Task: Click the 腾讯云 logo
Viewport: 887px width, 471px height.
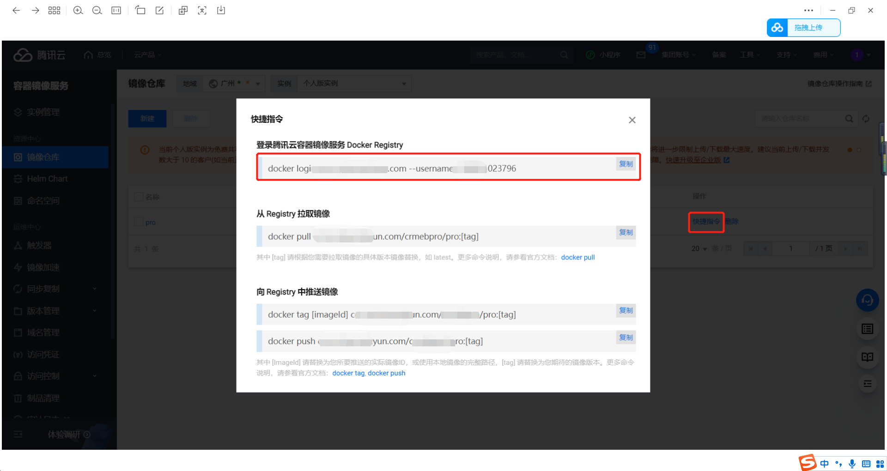Action: pyautogui.click(x=39, y=55)
